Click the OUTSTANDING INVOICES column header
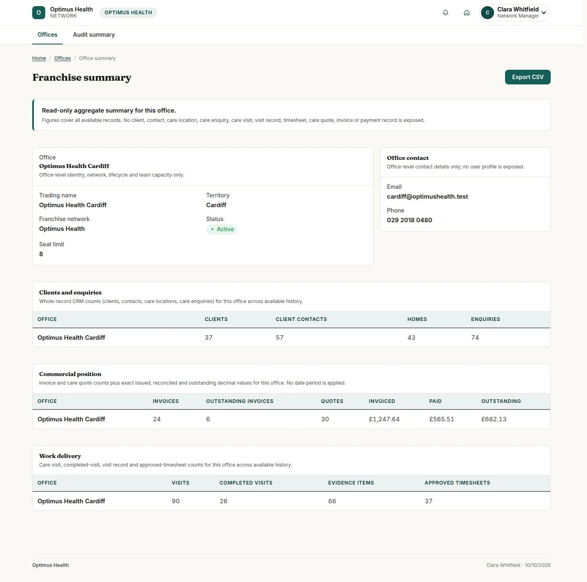Image resolution: width=587 pixels, height=582 pixels. 240,401
